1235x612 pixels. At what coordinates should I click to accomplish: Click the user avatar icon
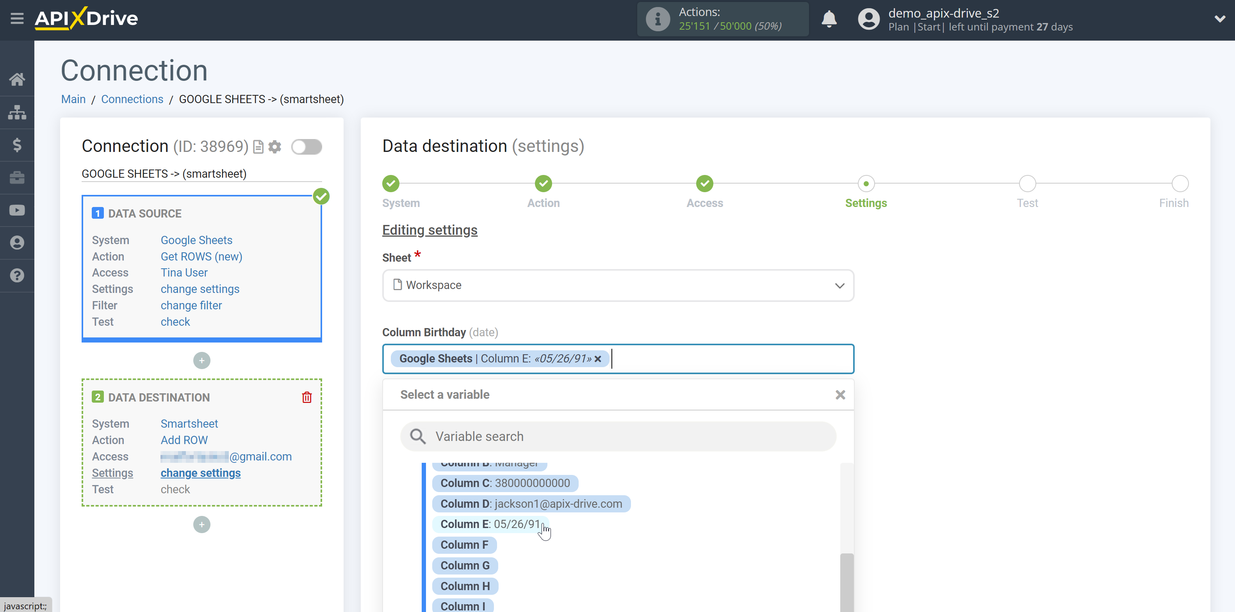point(868,19)
